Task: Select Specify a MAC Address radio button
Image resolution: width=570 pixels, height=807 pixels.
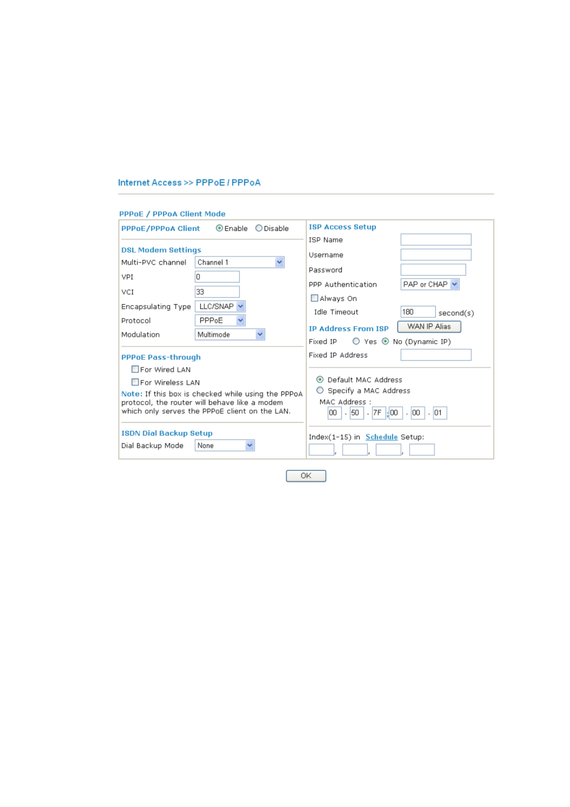Action: [320, 390]
